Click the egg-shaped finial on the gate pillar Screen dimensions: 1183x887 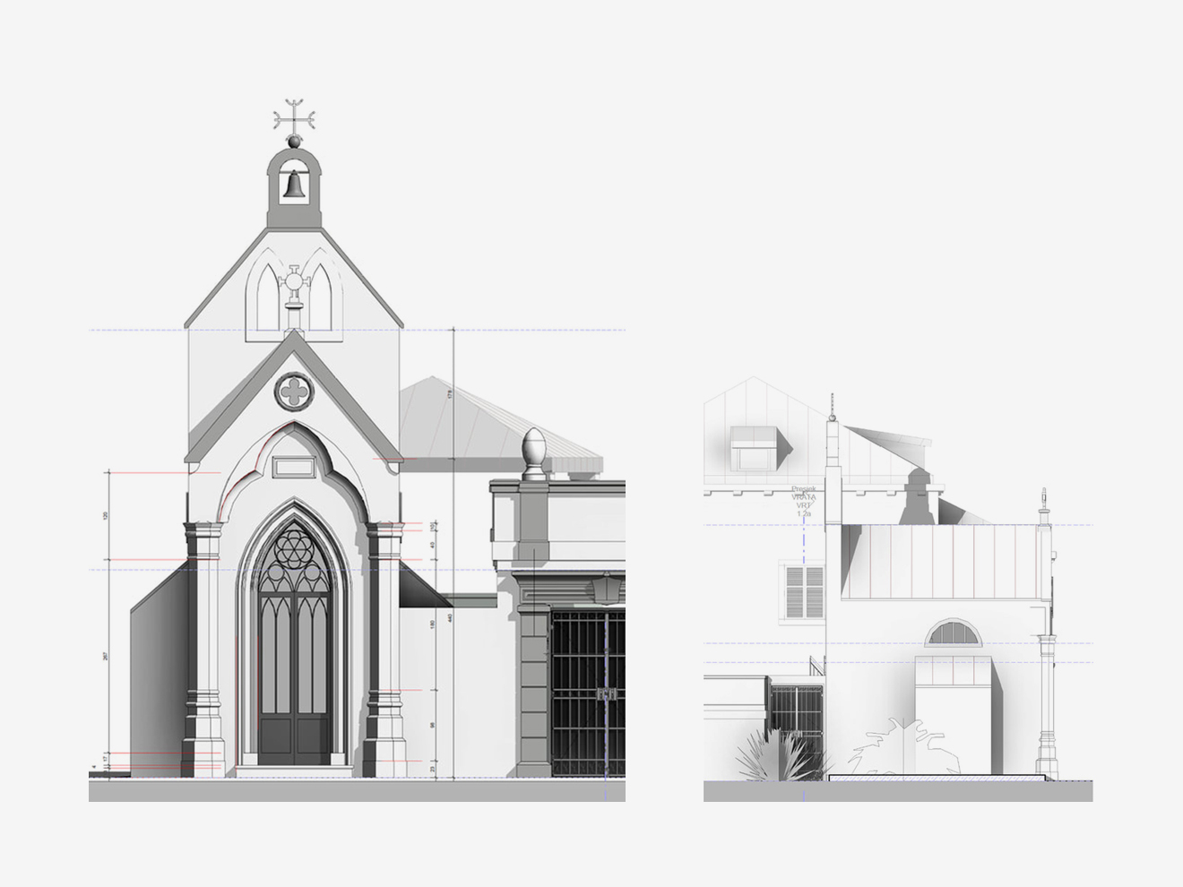click(533, 451)
